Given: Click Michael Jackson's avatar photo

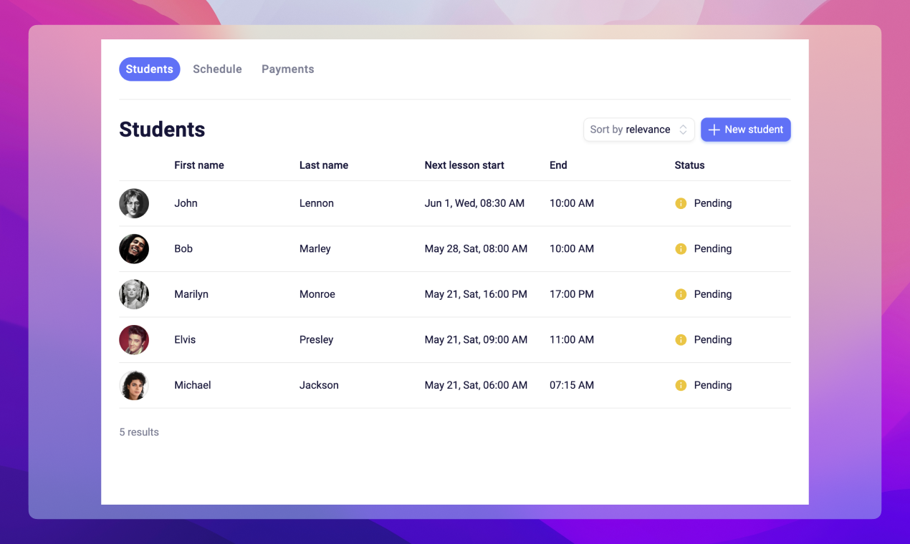Looking at the screenshot, I should (134, 385).
